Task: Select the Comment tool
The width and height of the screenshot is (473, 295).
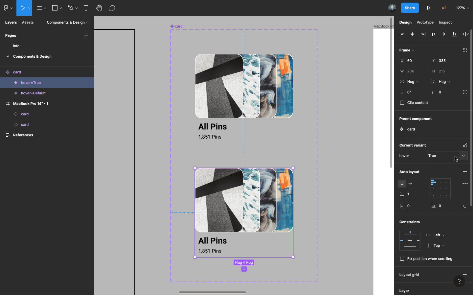Action: coord(112,8)
